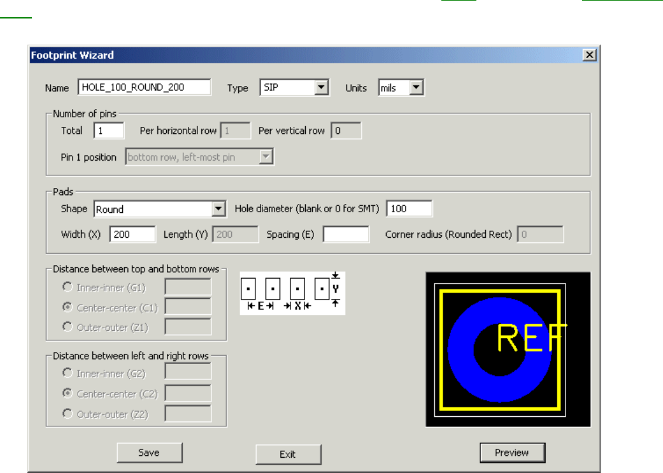Click the 'Hole diameter (blank or 0 for SMT)' label
The width and height of the screenshot is (663, 473).
click(x=306, y=209)
